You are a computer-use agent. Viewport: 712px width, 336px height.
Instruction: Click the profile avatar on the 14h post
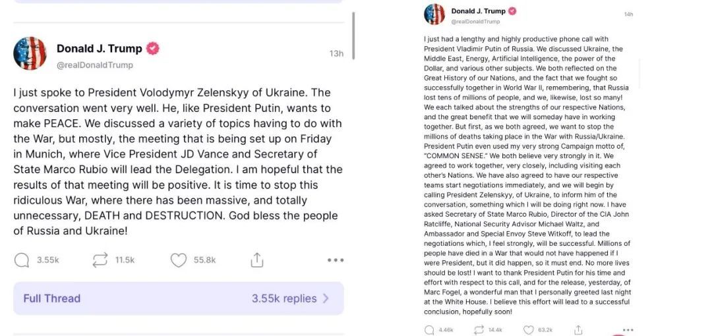point(434,14)
